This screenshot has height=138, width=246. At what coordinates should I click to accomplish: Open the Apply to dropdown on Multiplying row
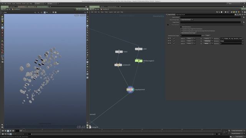(x=191, y=41)
